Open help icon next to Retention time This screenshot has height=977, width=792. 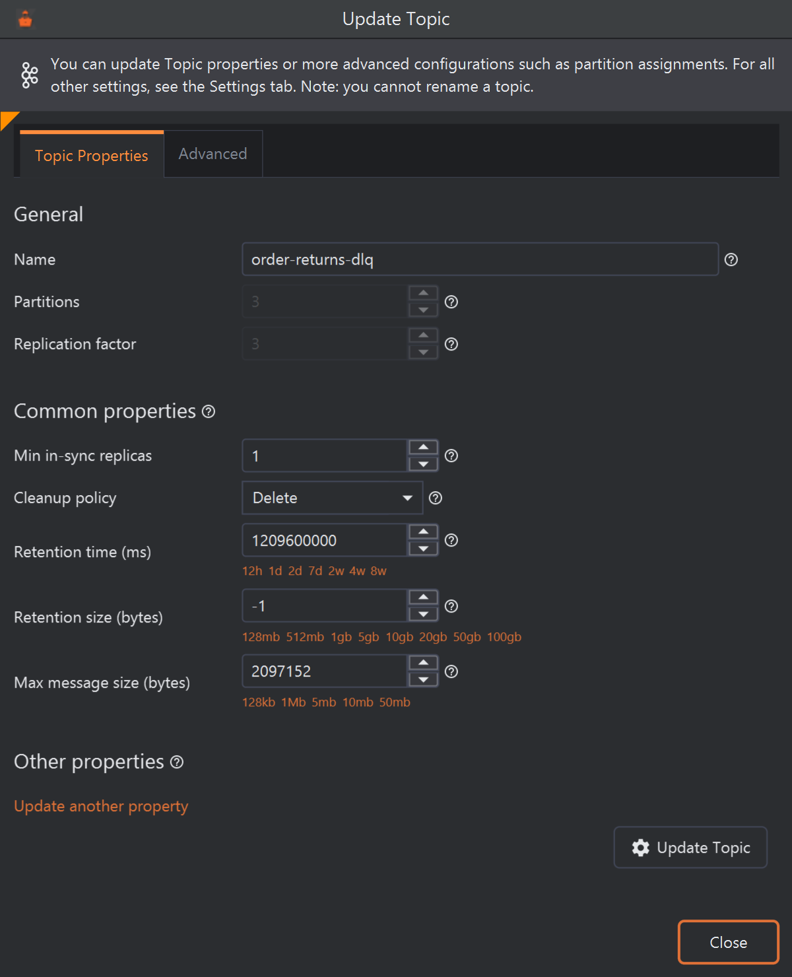tap(451, 540)
